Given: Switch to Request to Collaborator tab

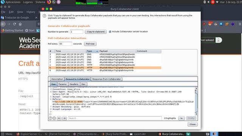Looking at the screenshot, I should click(78, 79).
